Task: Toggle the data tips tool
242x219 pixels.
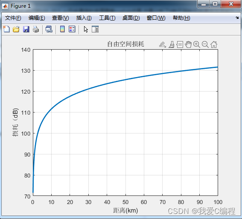Action: point(180,44)
